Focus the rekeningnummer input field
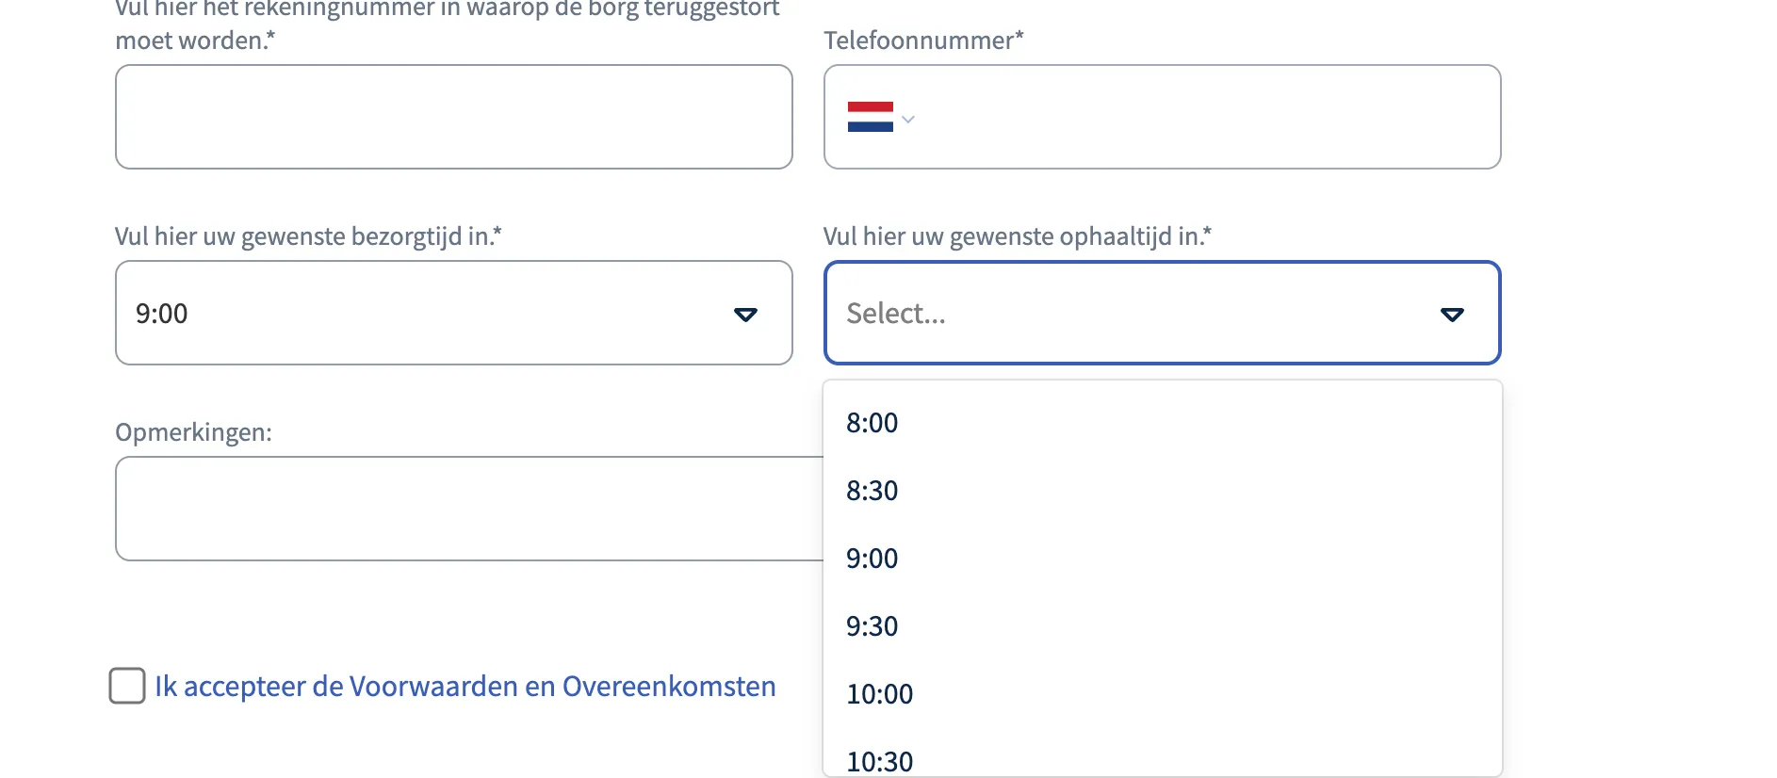This screenshot has height=778, width=1777. coord(453,117)
